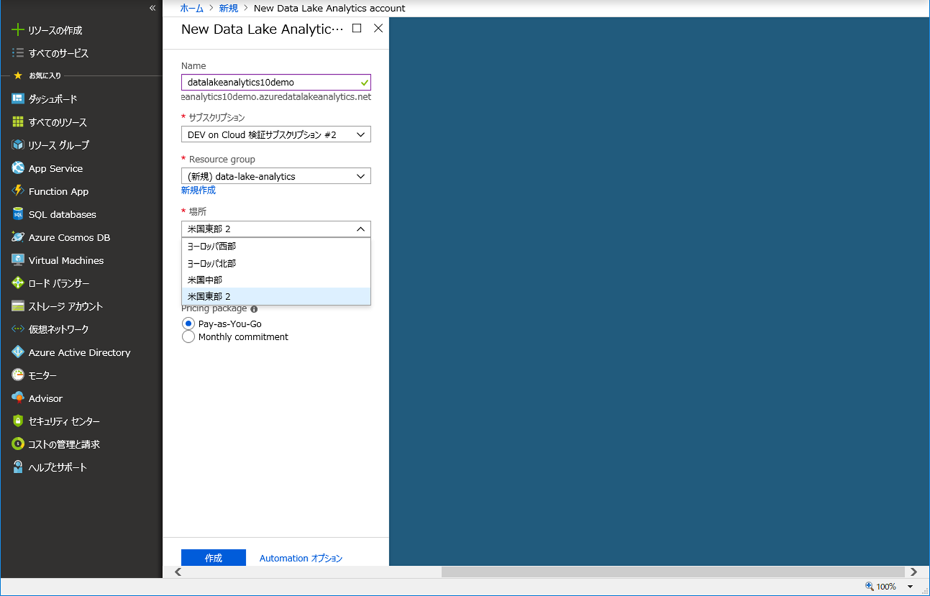Open the Resource group dropdown
930x596 pixels.
point(276,177)
